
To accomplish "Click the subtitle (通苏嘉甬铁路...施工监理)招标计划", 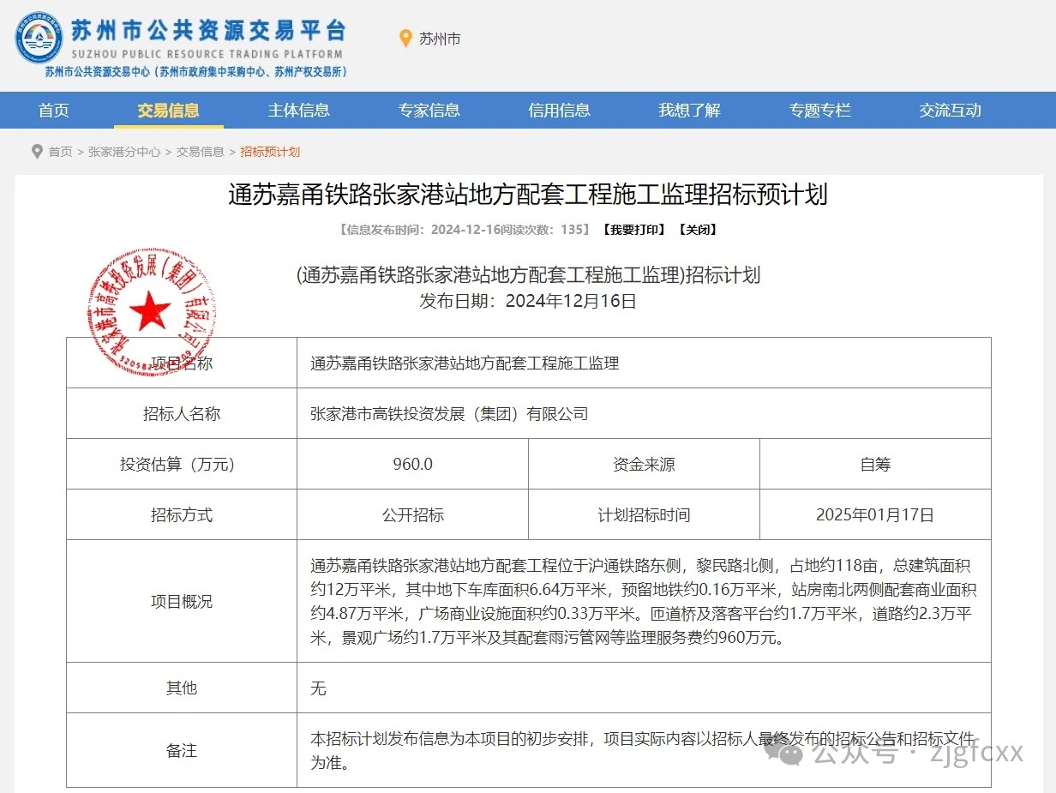I will coord(528,275).
